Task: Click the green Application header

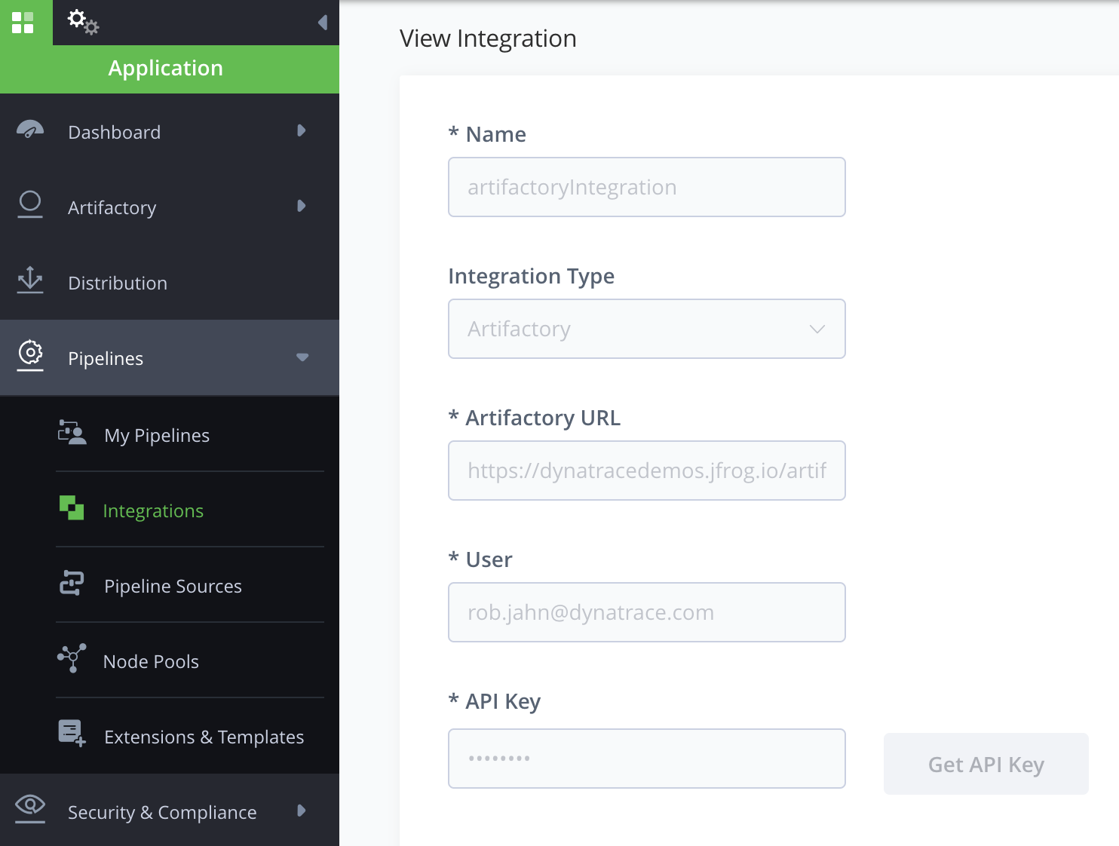Action: [x=170, y=69]
